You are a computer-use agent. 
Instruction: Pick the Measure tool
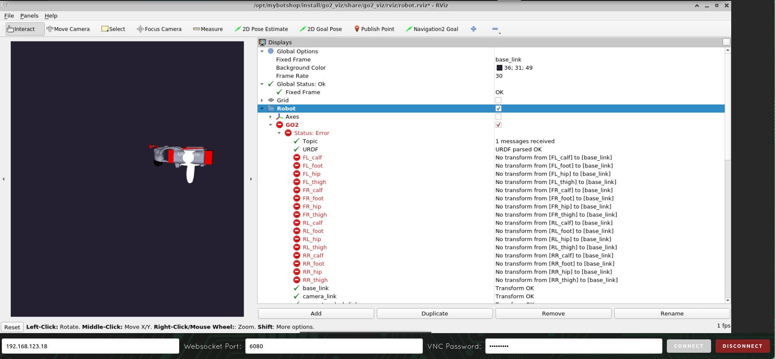[x=208, y=29]
